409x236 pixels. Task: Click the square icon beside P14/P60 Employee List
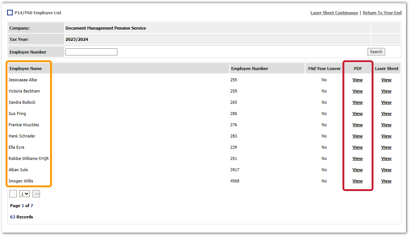(x=10, y=13)
